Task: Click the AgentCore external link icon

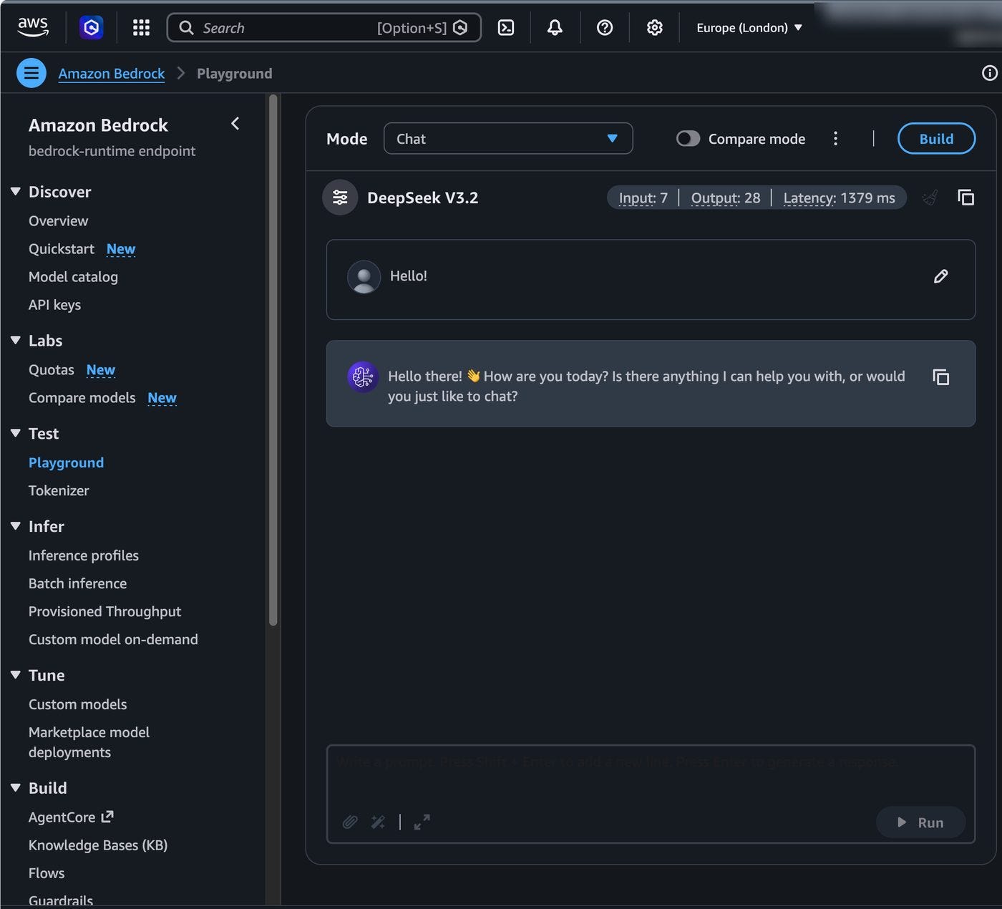Action: pyautogui.click(x=108, y=816)
